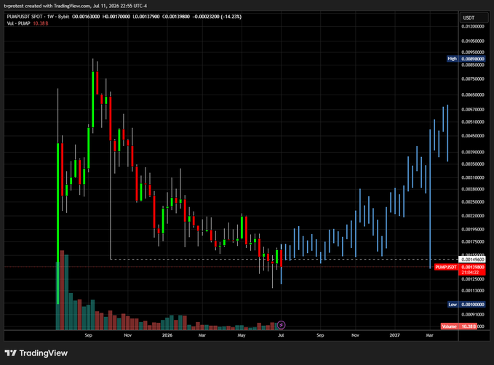The height and width of the screenshot is (365, 494).
Task: Click the PUMPUSDT SPOT symbol title
Action: click(24, 17)
